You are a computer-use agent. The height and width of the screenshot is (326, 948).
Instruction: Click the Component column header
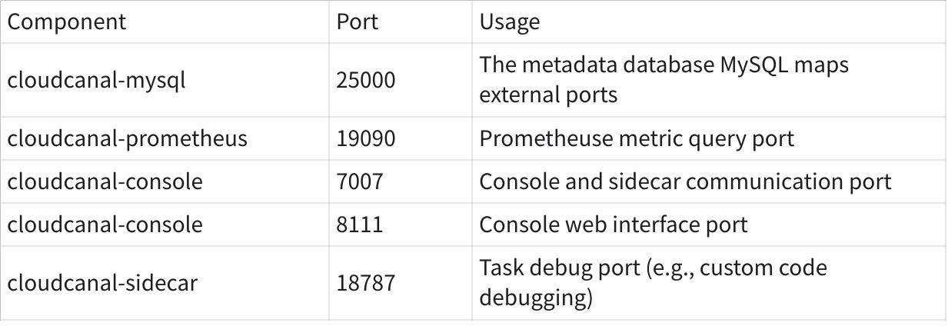click(66, 22)
